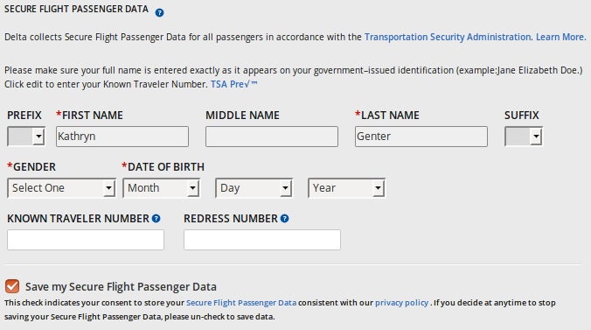
Task: Expand the Gender Select One dropdown
Action: pos(61,188)
